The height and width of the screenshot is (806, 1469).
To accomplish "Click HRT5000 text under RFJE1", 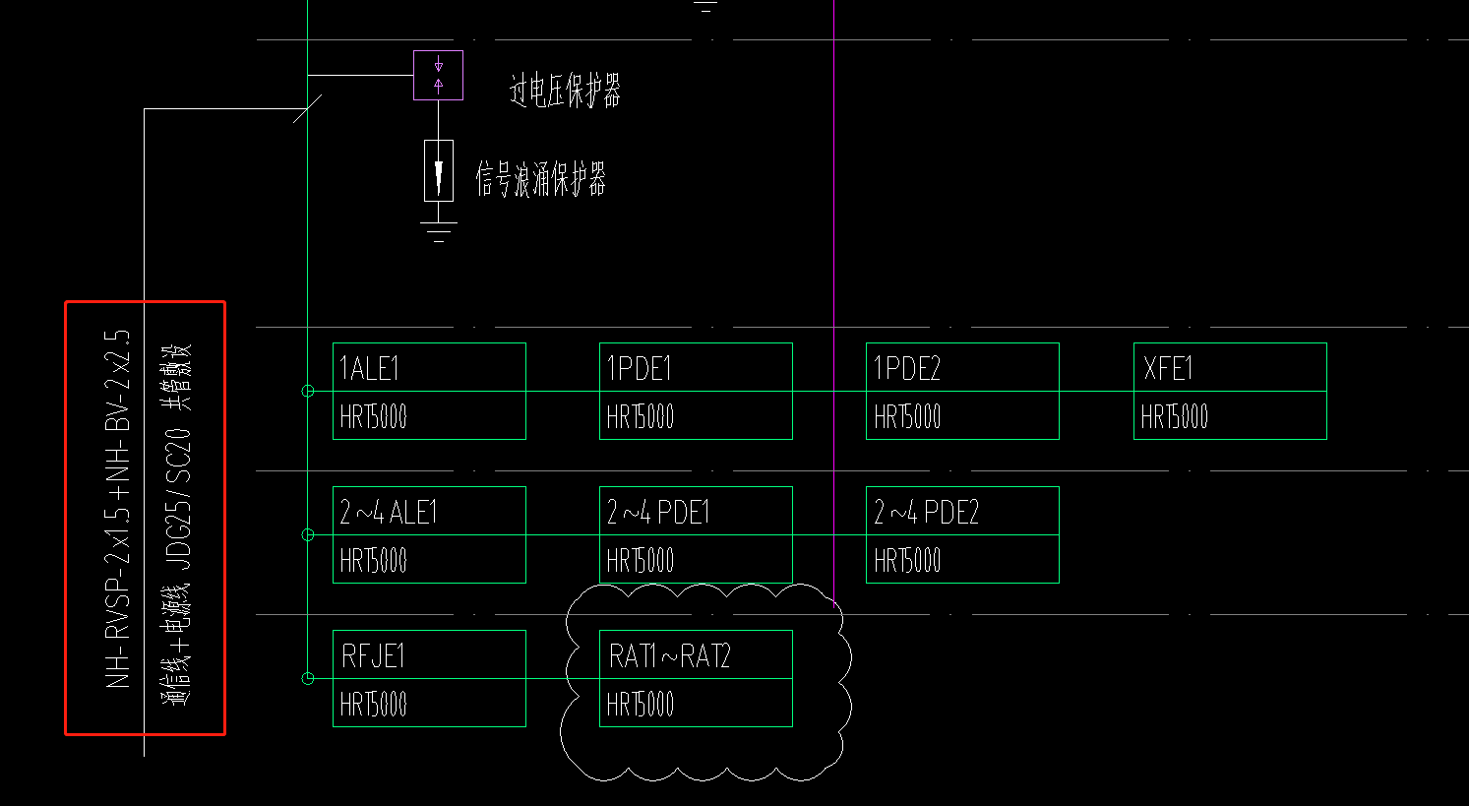I will tap(373, 704).
